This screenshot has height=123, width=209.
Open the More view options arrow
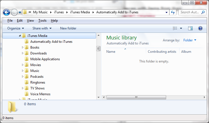coord(181,28)
